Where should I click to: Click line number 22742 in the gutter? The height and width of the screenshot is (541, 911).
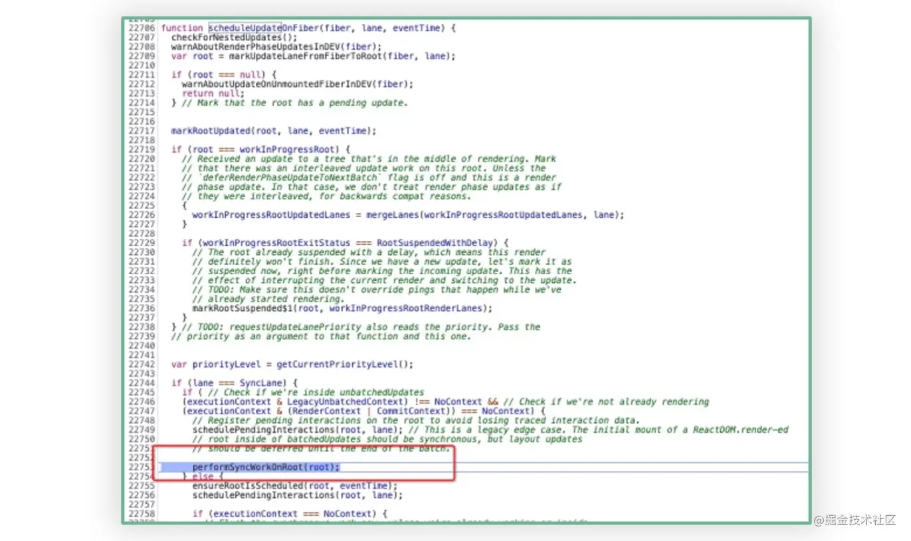click(142, 364)
